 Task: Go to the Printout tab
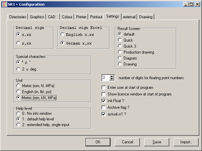tap(96, 17)
